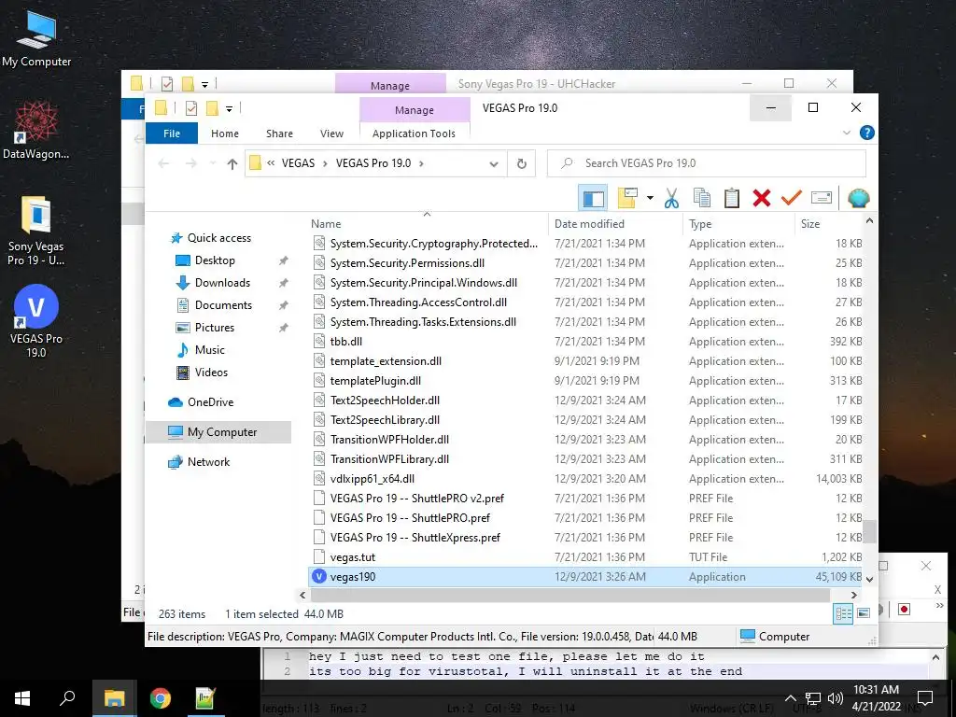
Task: Click the Manage tab in VEGAS Pro 19.0 window
Action: pos(415,110)
